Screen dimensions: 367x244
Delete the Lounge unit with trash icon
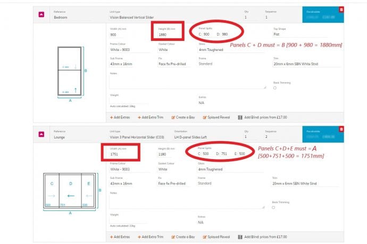pyautogui.click(x=341, y=129)
